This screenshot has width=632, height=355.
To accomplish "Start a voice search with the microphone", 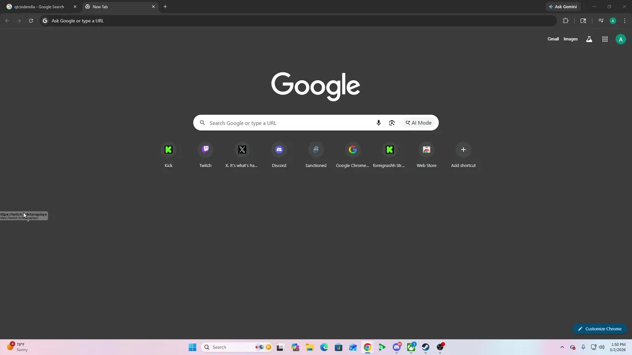I will [x=379, y=123].
